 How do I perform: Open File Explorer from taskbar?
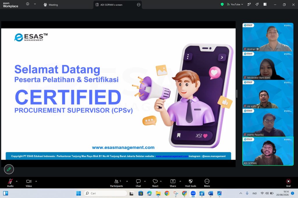[158, 193]
